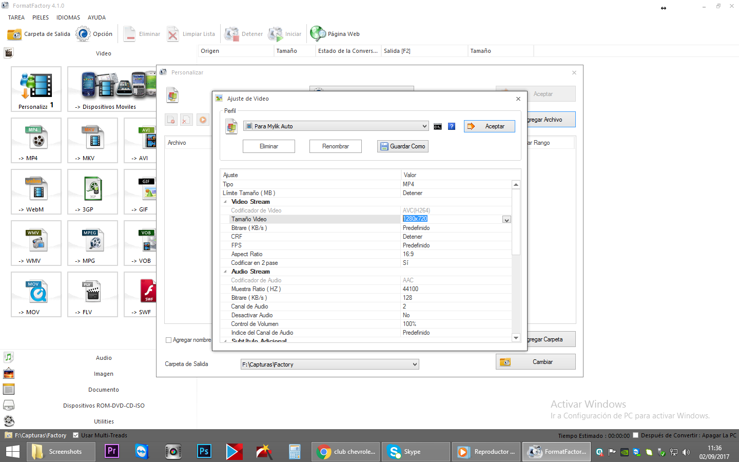Open the PIELES menu
The height and width of the screenshot is (462, 739).
click(41, 17)
